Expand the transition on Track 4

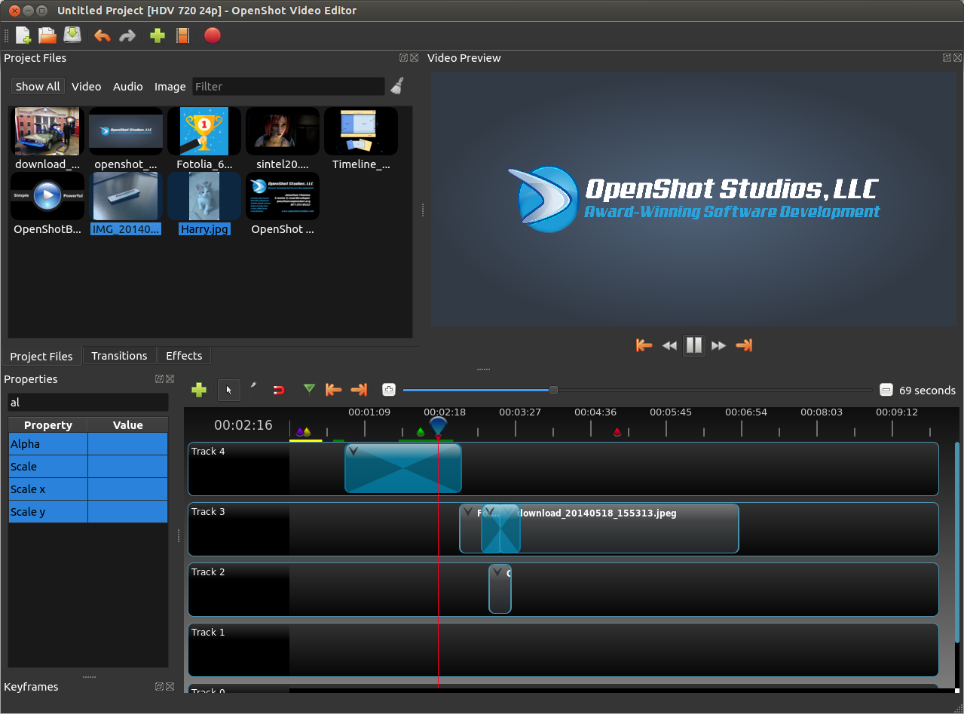point(352,450)
